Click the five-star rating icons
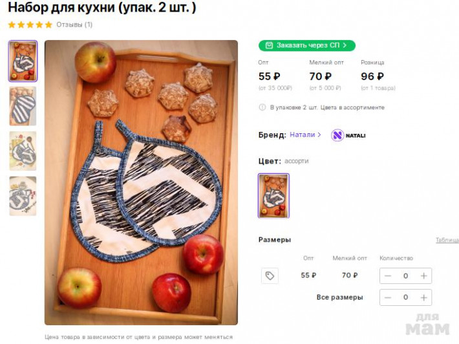The height and width of the screenshot is (344, 459). click(x=30, y=25)
